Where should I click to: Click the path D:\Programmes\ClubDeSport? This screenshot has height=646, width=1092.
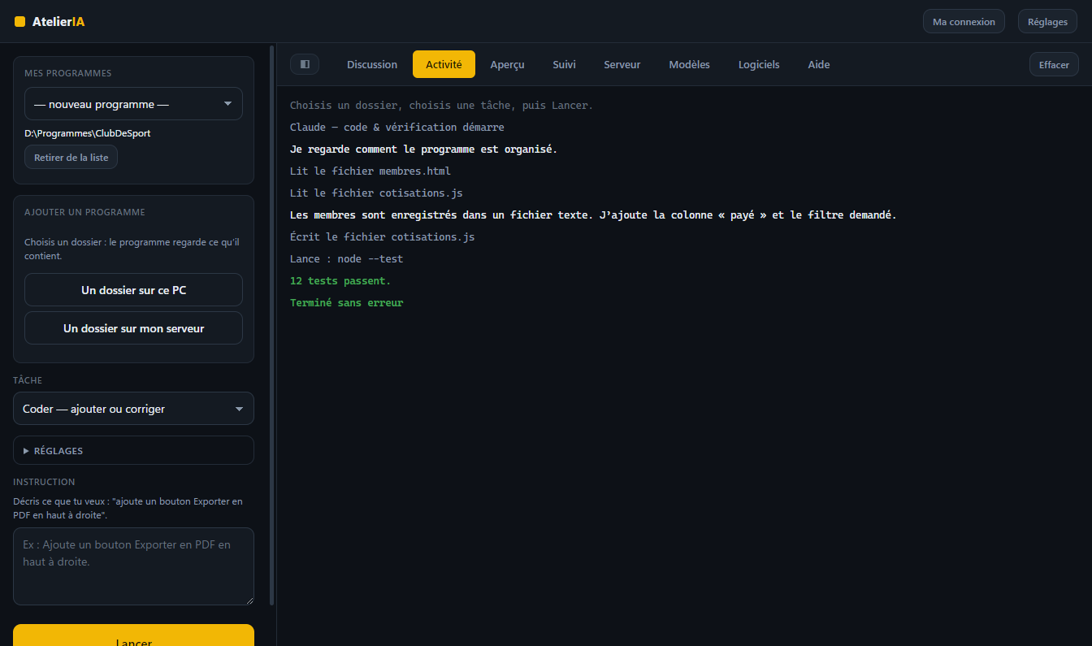(87, 133)
